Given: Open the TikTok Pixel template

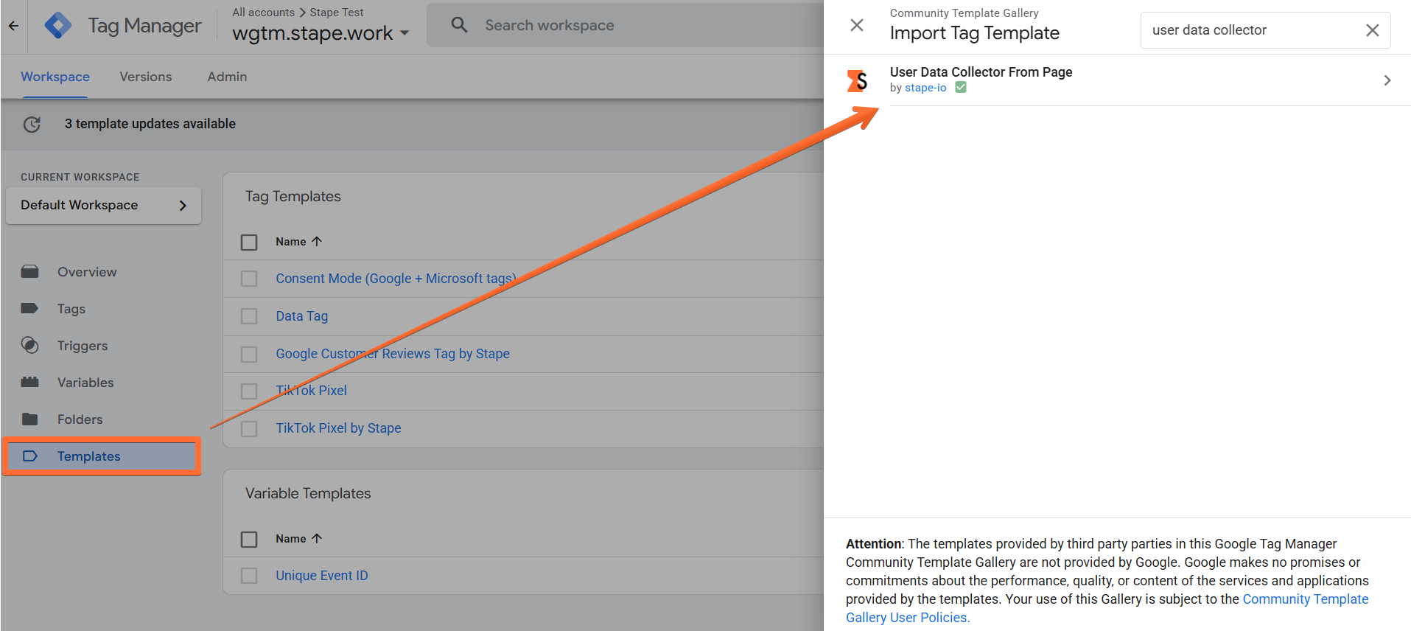Looking at the screenshot, I should click(311, 391).
